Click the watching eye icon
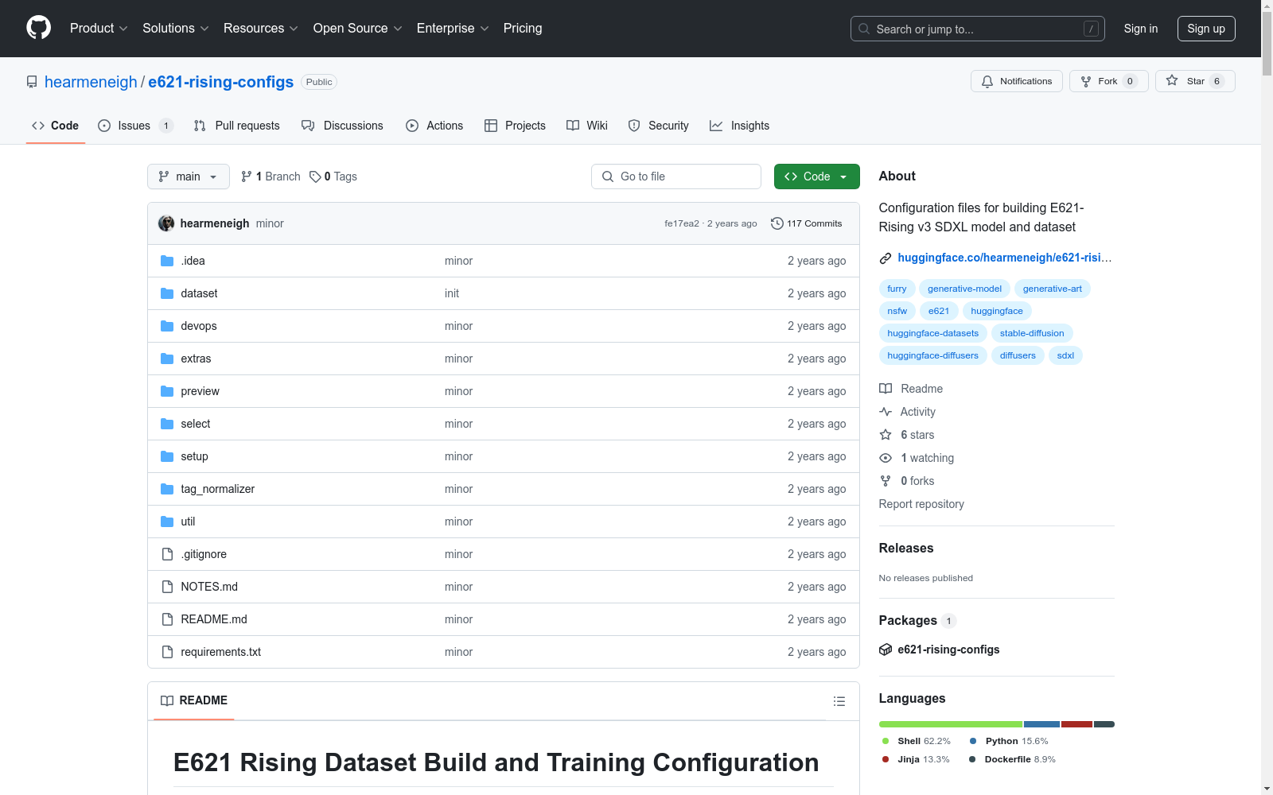1273x795 pixels. pos(886,458)
